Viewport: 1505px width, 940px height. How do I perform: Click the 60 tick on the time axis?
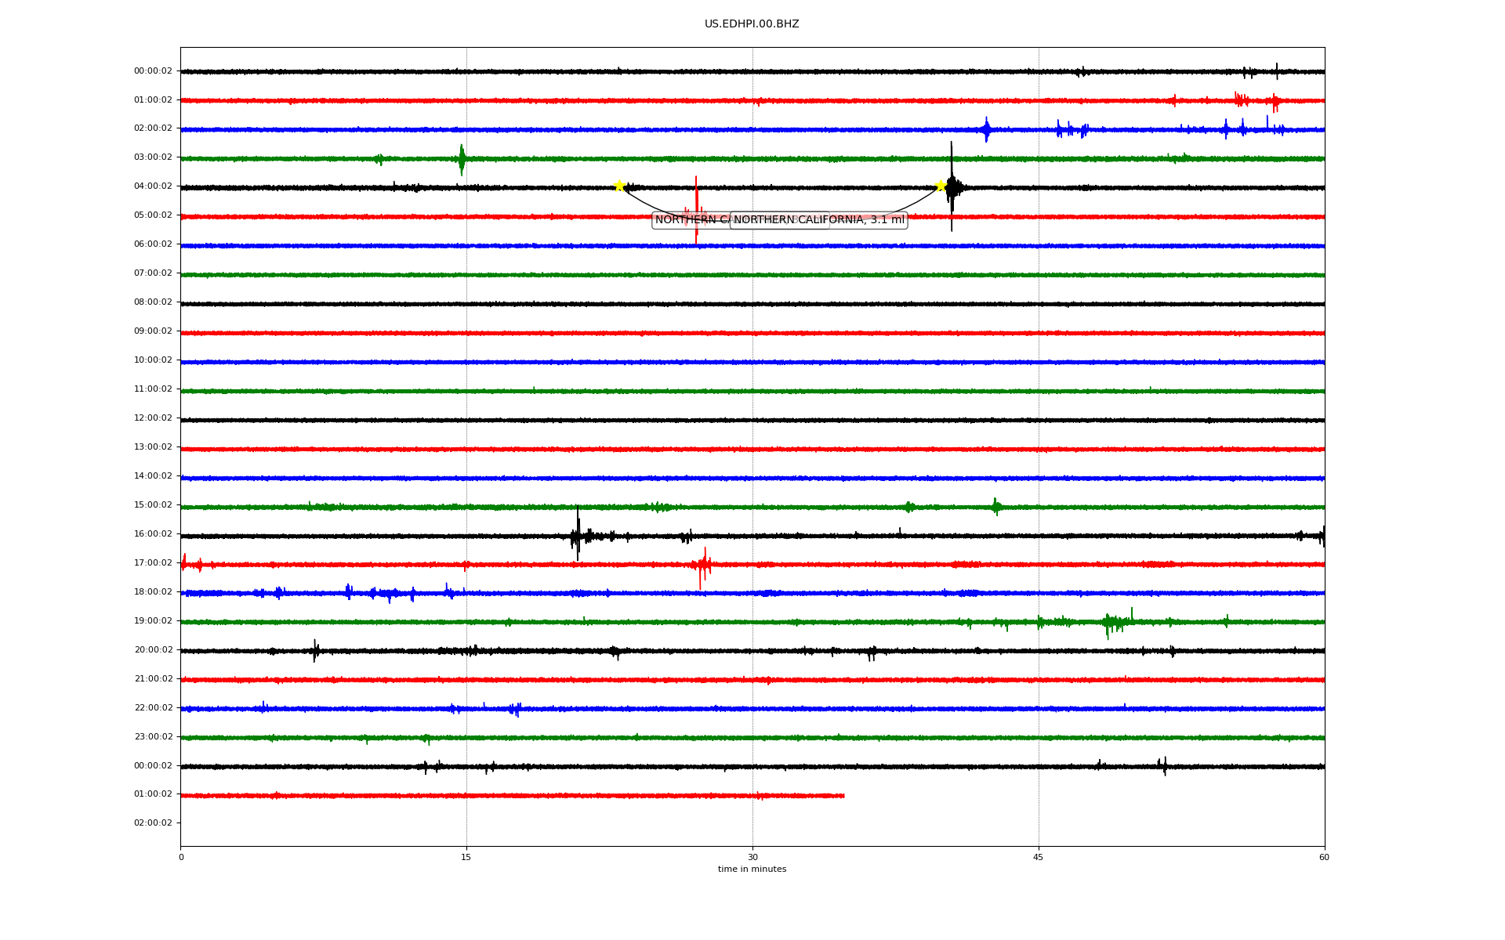(x=1324, y=857)
